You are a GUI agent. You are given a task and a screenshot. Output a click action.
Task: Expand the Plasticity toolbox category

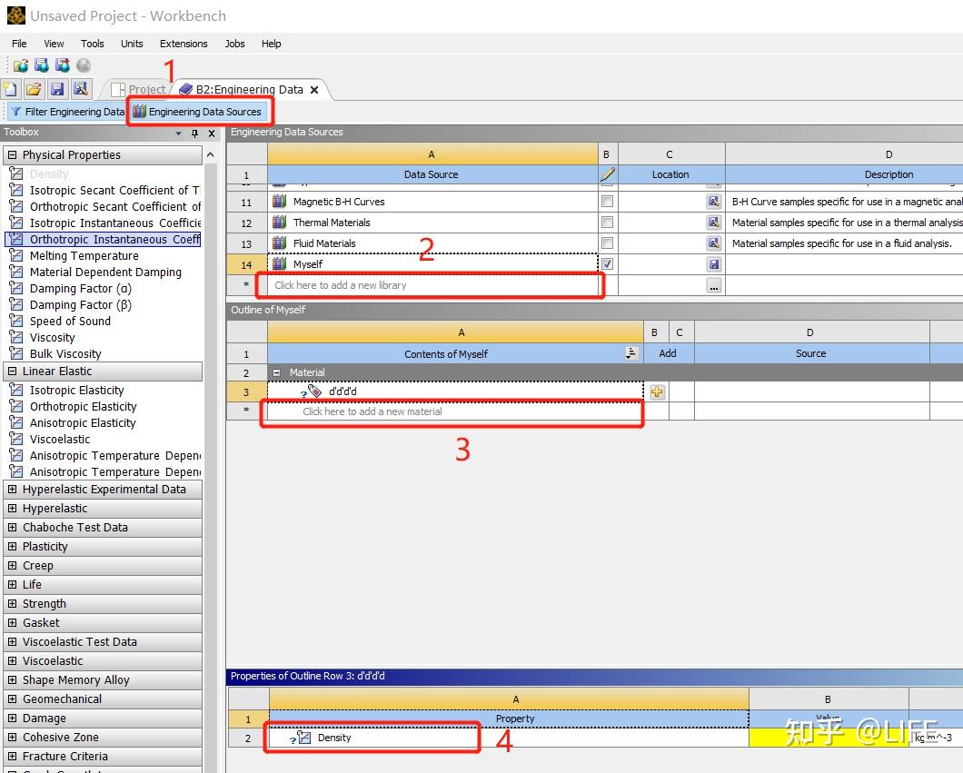click(x=13, y=547)
